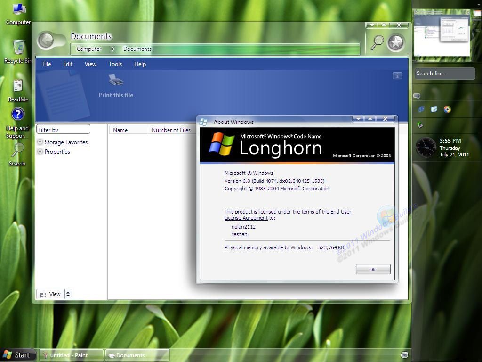This screenshot has height=362, width=482.
Task: Click the date text July 21, 2011
Action: pyautogui.click(x=454, y=155)
